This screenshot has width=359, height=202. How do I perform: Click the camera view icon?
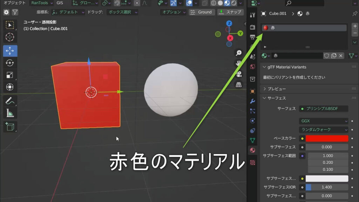238,74
